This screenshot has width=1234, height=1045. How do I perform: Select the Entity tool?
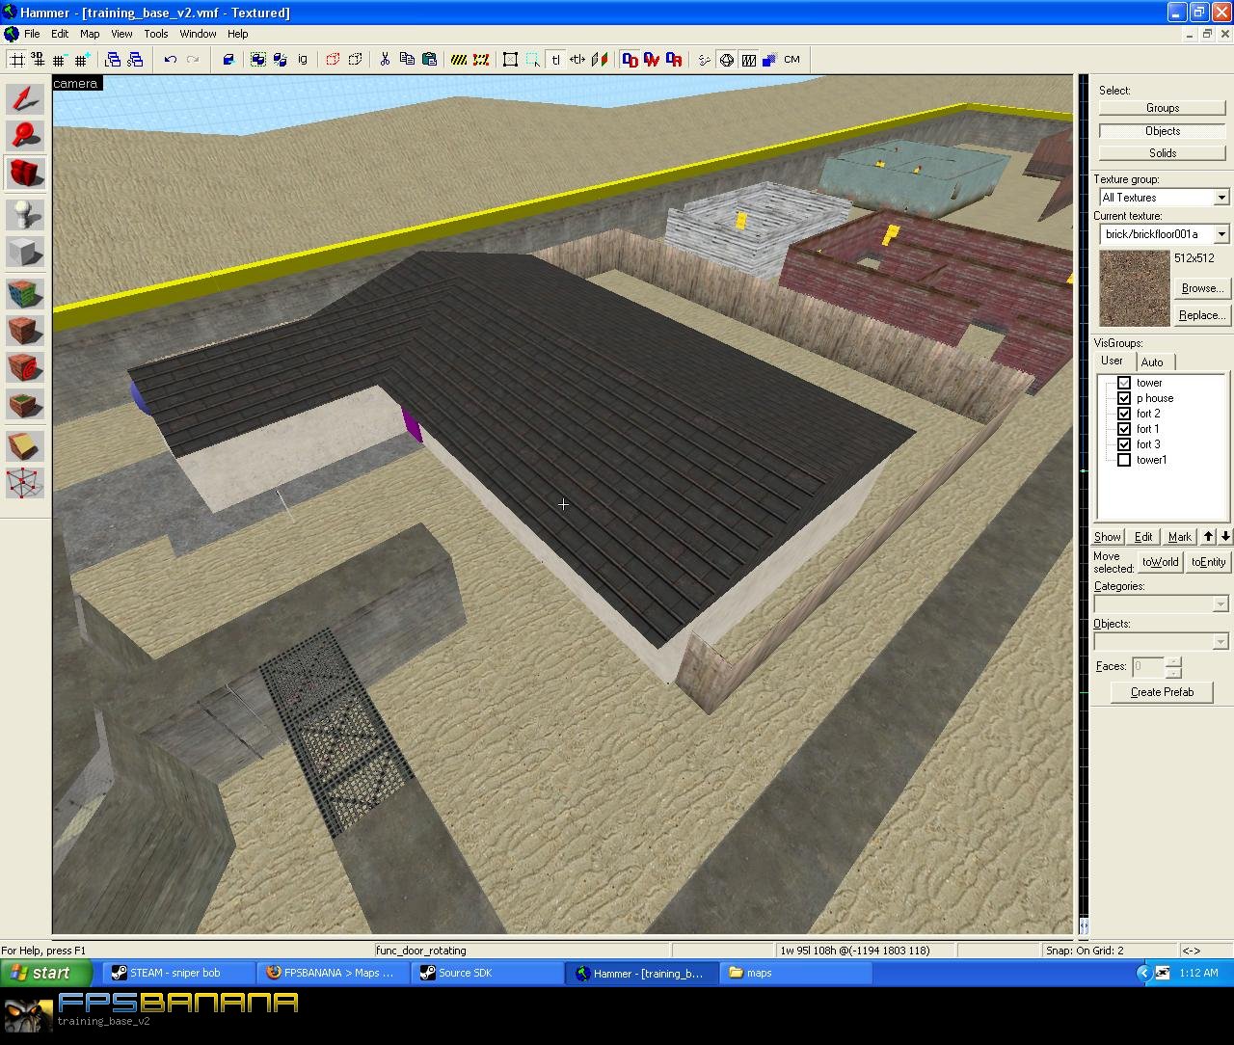click(x=23, y=214)
